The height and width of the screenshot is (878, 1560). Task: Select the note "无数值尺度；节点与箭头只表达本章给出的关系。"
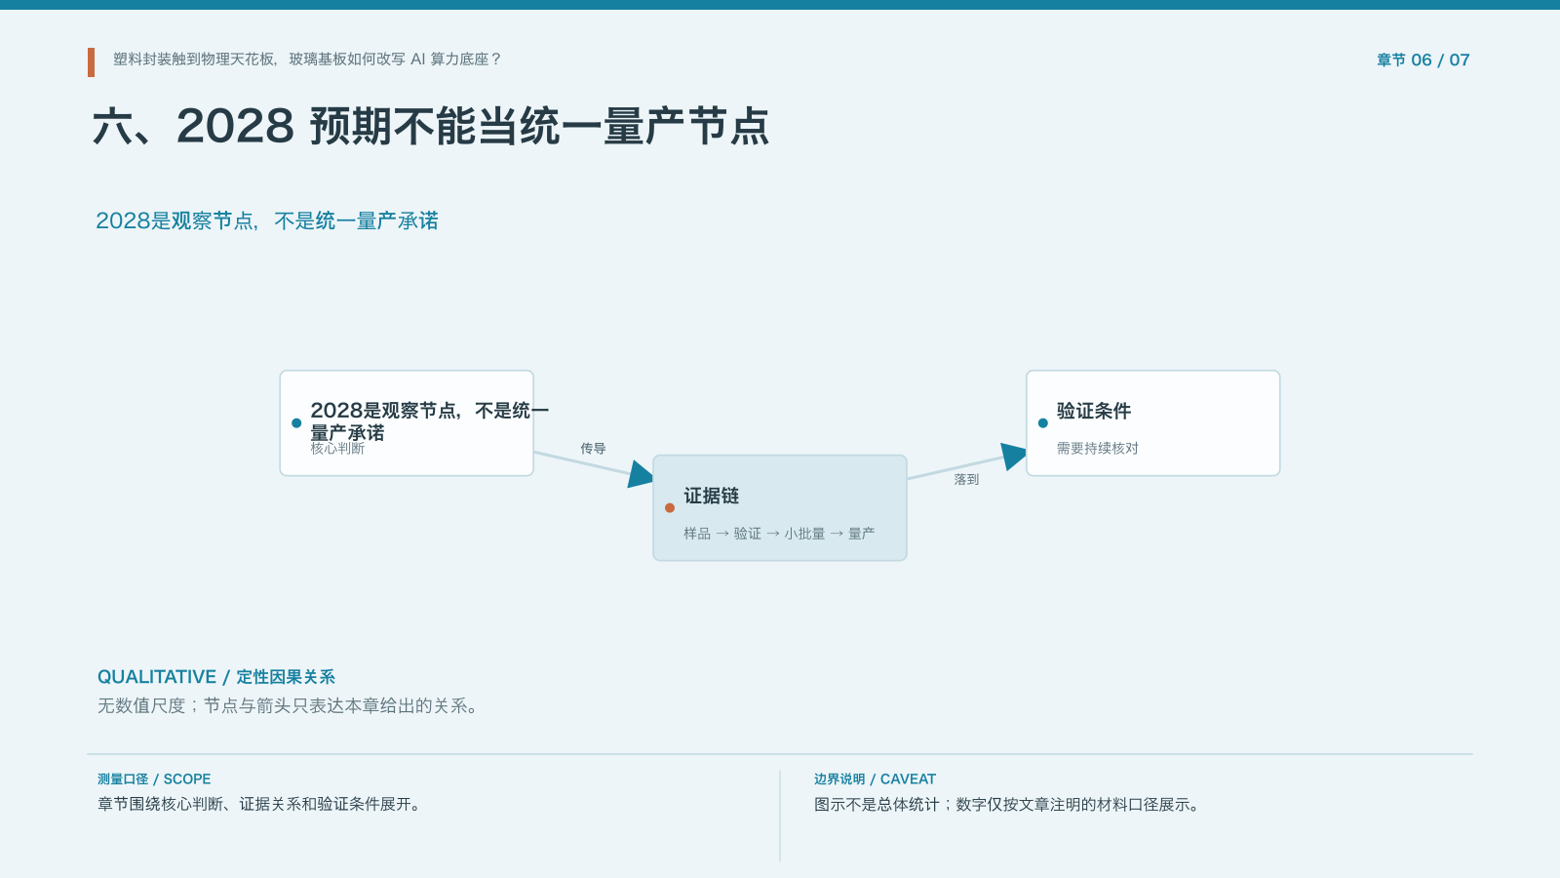tap(291, 706)
